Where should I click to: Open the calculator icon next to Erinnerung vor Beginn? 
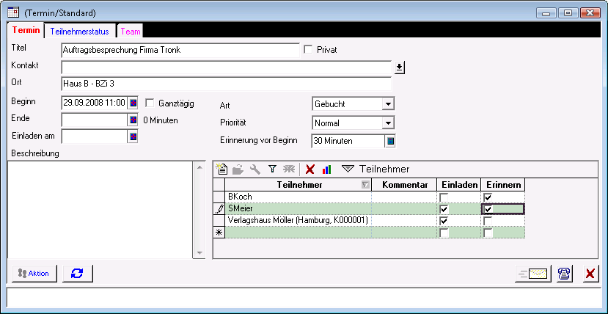390,141
